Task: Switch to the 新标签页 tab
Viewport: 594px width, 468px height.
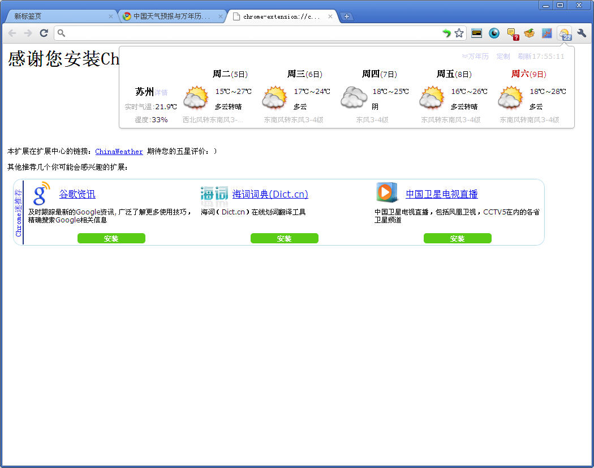Action: click(x=61, y=16)
